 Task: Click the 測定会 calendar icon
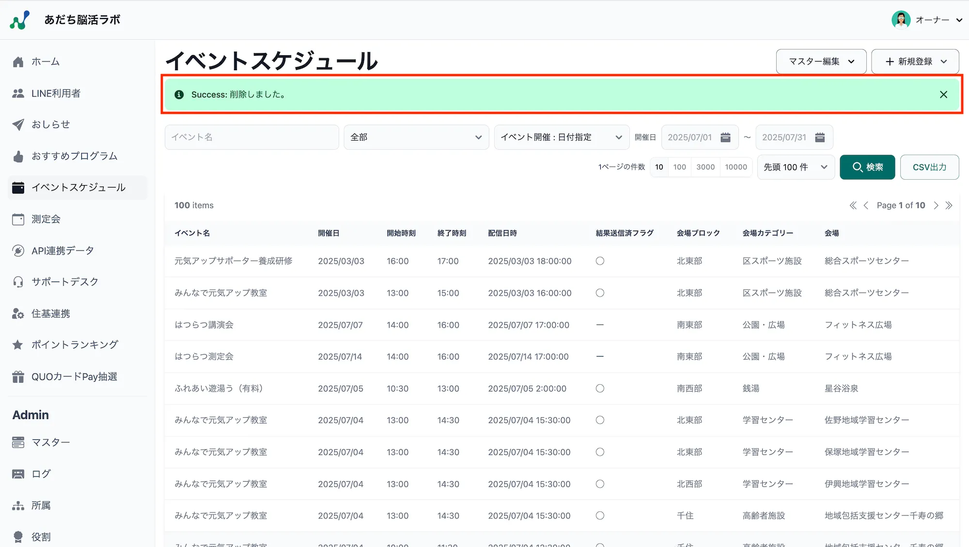tap(18, 219)
